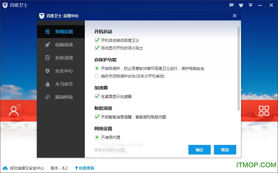This screenshot has height=173, width=278.
Task: Click the rocket icon of 电脑加速
Action: [48, 45]
